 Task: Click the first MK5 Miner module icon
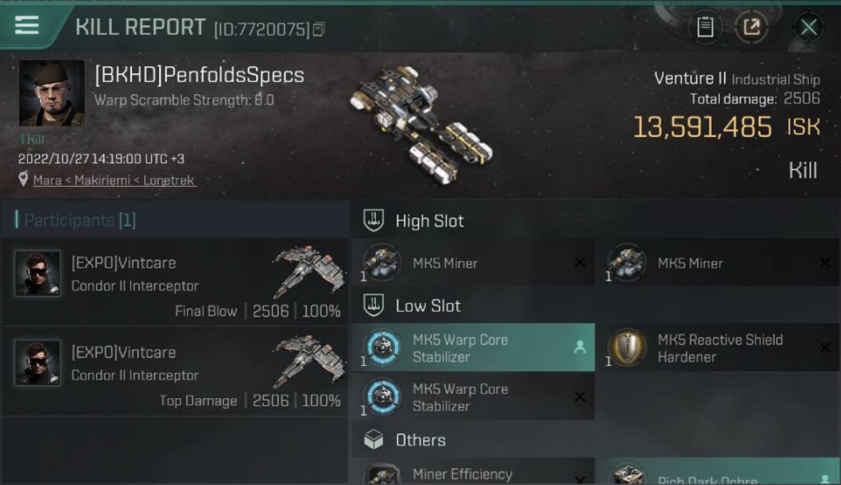click(x=381, y=263)
